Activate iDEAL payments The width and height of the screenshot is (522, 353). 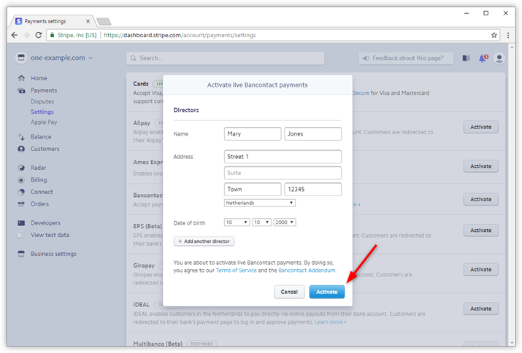[480, 309]
